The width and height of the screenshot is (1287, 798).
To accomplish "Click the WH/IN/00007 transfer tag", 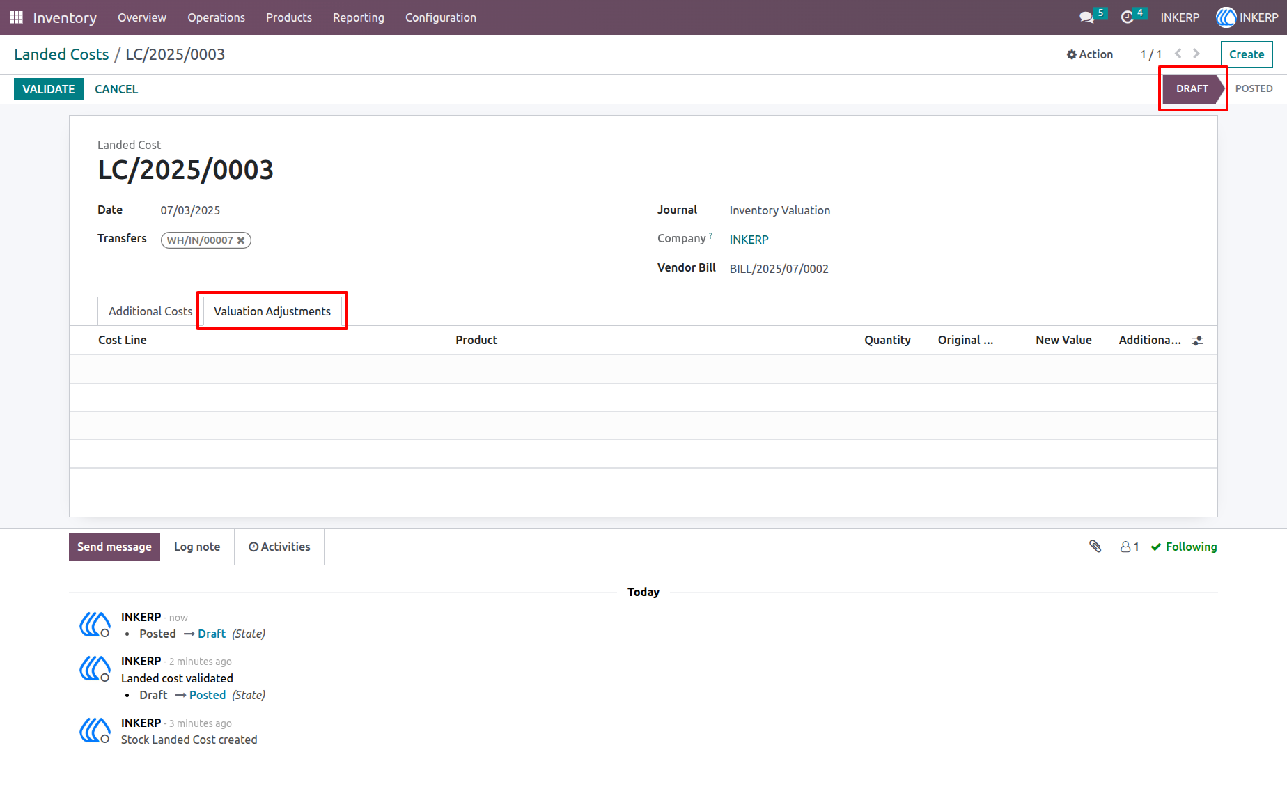I will click(x=200, y=240).
